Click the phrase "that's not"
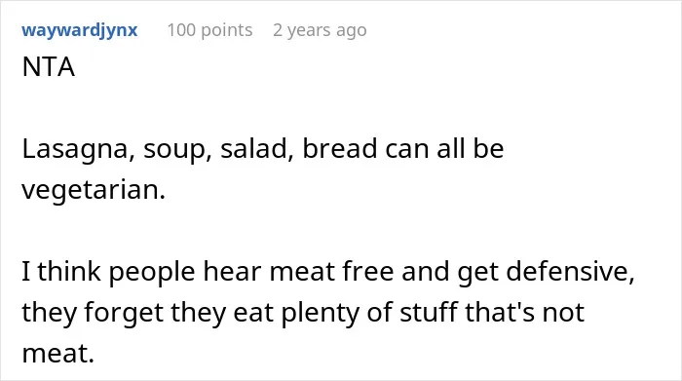Viewport: 682px width, 381px height. point(524,312)
